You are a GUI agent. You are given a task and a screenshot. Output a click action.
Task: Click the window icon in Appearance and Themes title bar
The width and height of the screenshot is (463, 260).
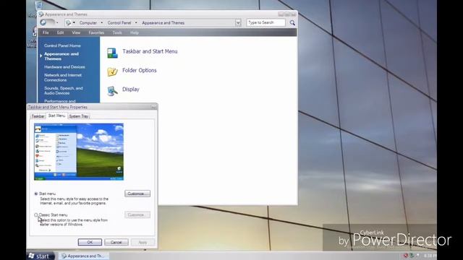coord(41,14)
